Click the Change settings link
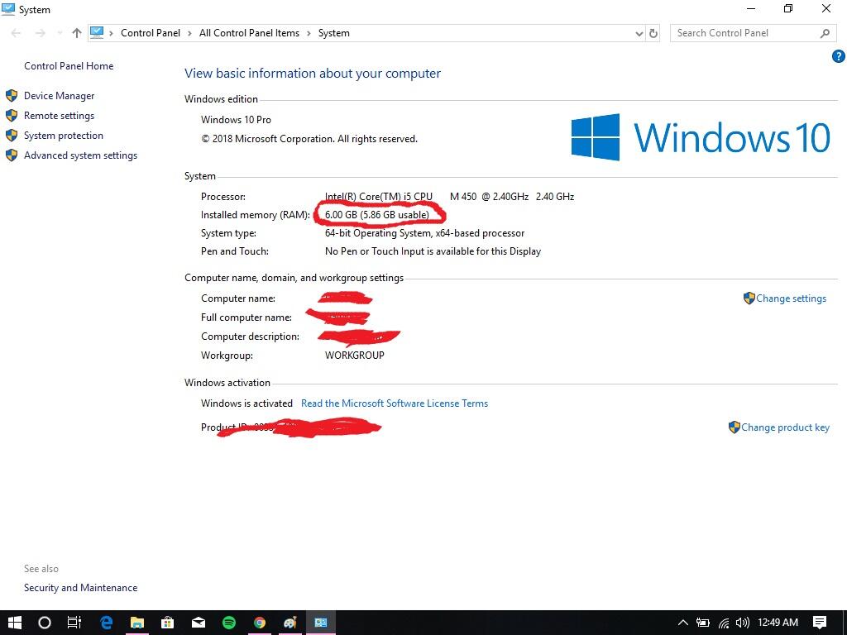Image resolution: width=847 pixels, height=635 pixels. click(791, 298)
